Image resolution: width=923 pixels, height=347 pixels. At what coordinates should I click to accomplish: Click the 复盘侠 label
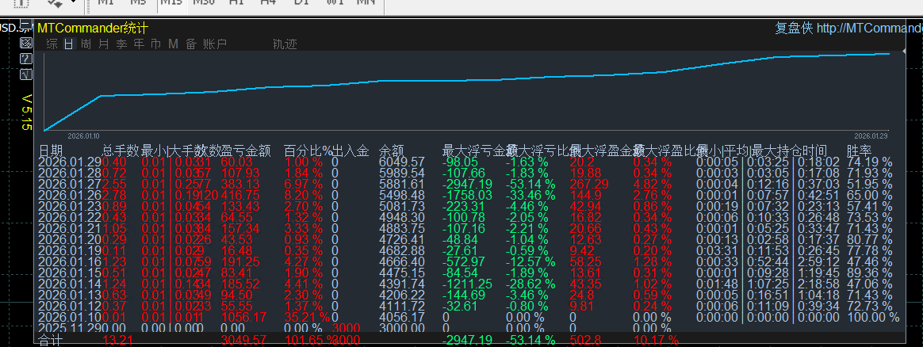(x=794, y=29)
